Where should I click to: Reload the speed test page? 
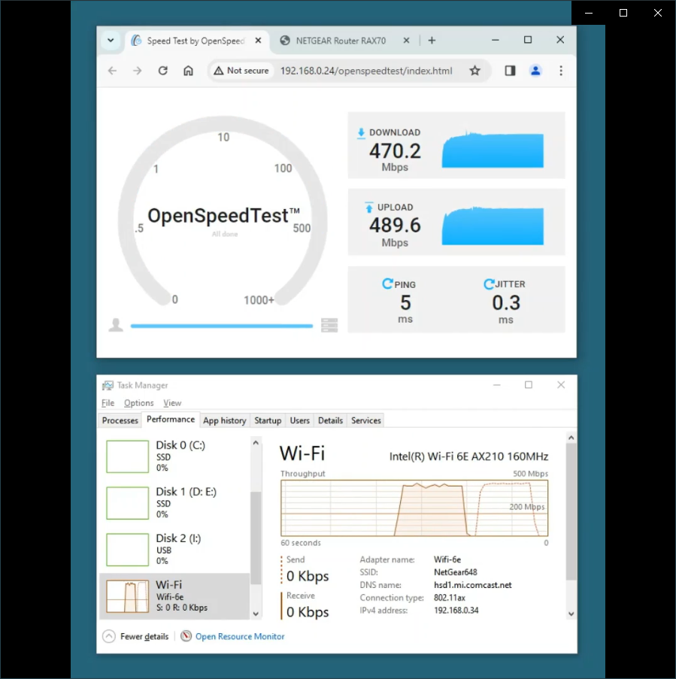pyautogui.click(x=163, y=71)
